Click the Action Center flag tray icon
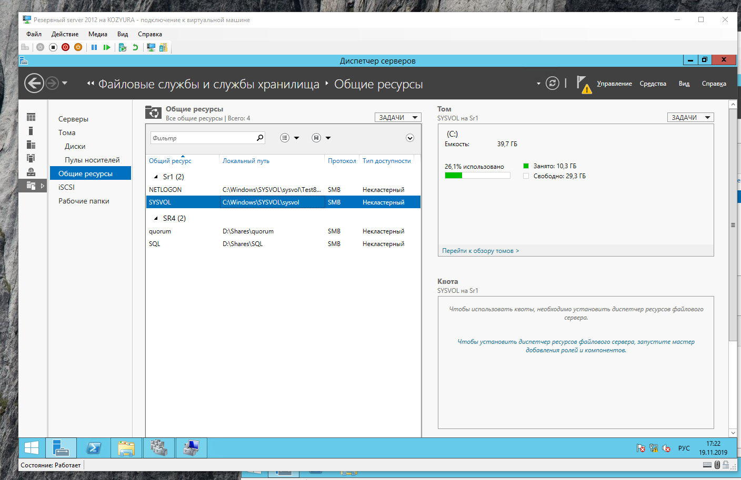This screenshot has width=741, height=480. coord(641,448)
